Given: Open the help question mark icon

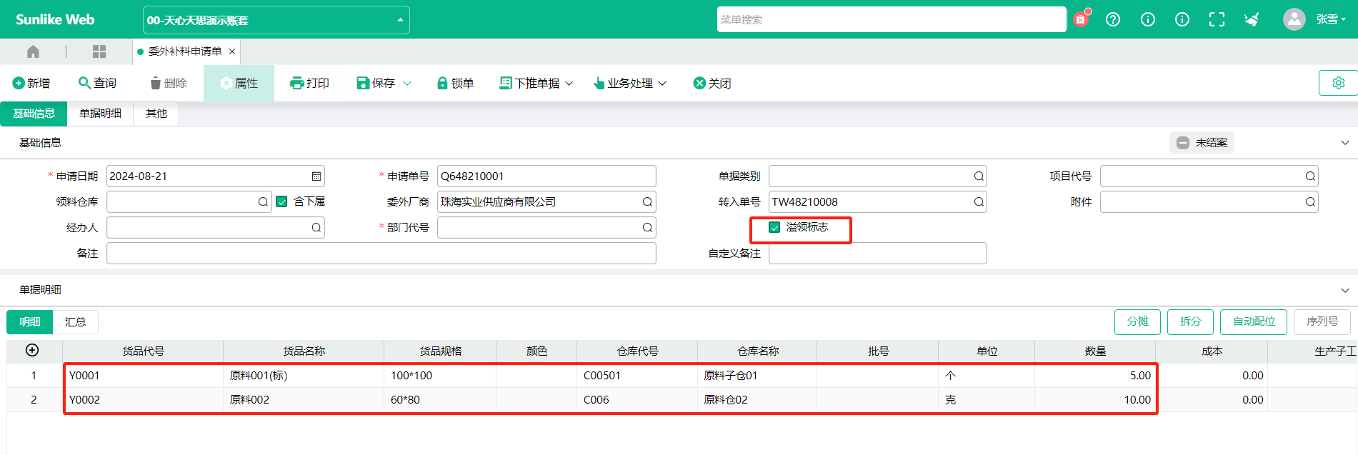Looking at the screenshot, I should coord(1113,19).
